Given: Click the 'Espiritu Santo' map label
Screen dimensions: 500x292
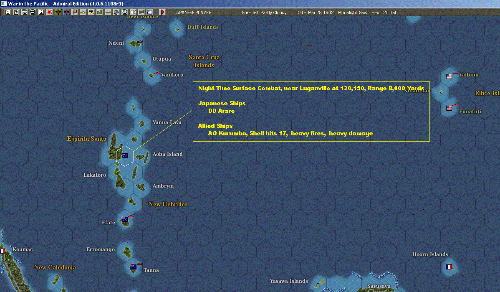Looking at the screenshot, I should [x=87, y=139].
